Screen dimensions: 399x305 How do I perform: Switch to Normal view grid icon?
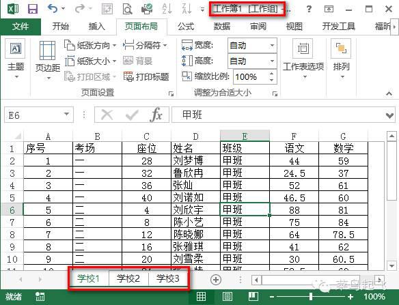201,296
